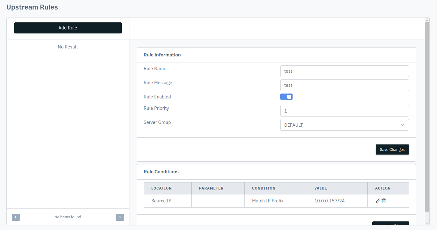Go to previous page of rule list
The image size is (437, 230).
16,217
